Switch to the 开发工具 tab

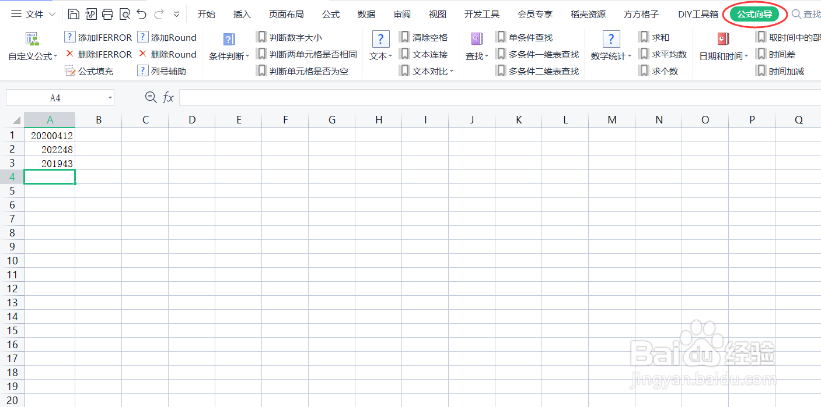(482, 14)
